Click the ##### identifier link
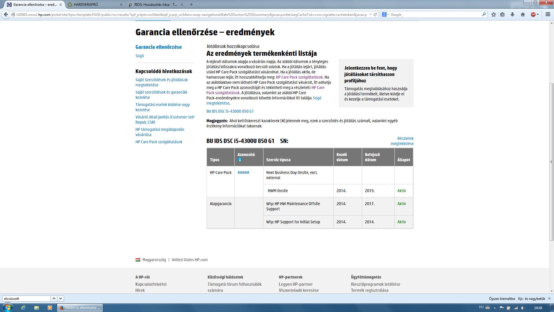Image resolution: width=554 pixels, height=312 pixels. point(243,172)
